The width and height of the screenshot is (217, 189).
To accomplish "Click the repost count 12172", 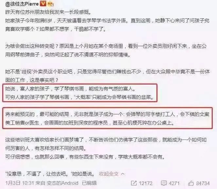I will click(145, 183).
